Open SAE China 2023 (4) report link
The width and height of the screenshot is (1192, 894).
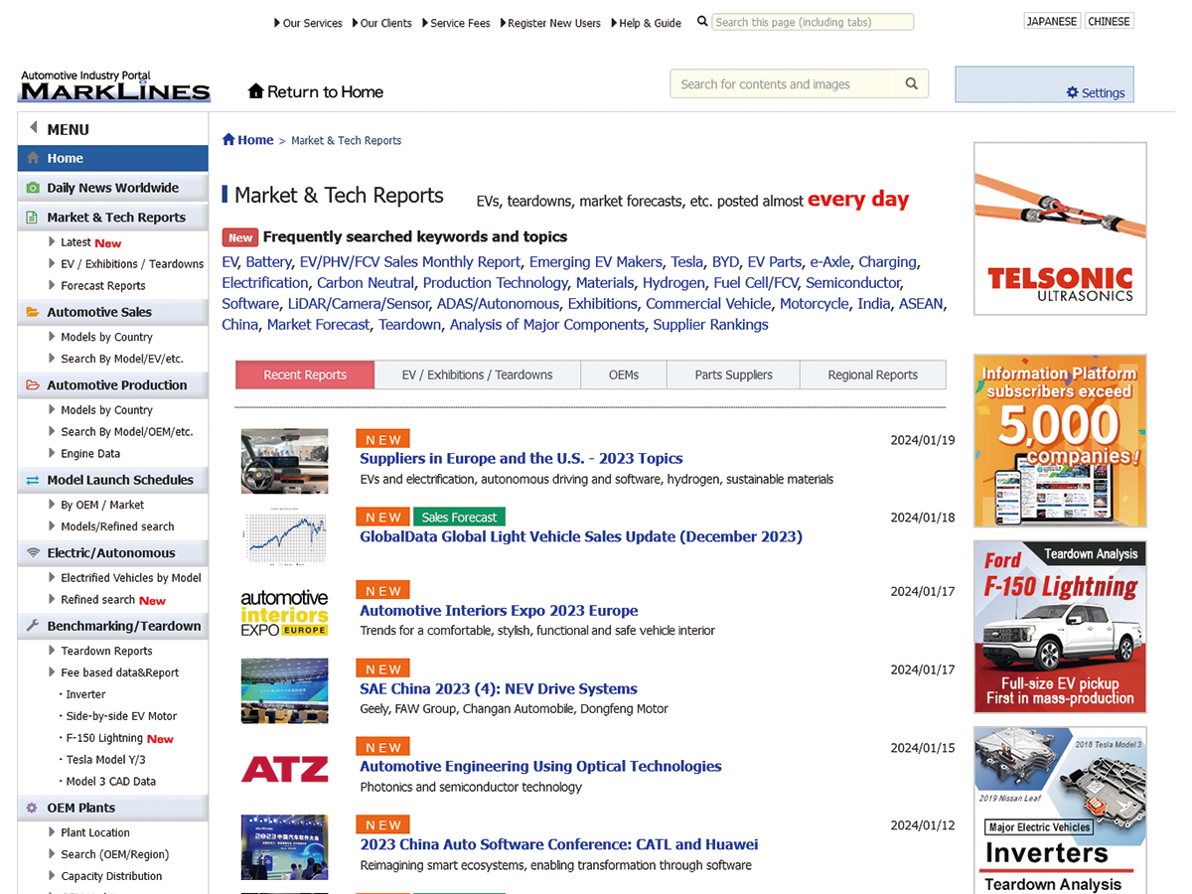coord(499,688)
